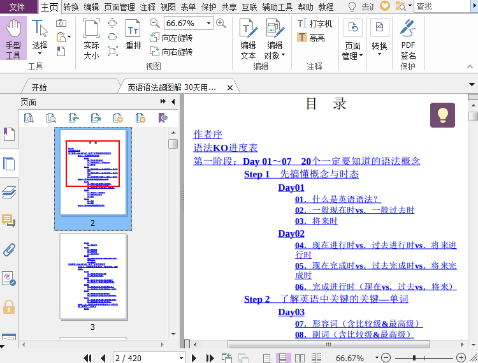Click the Reflow (重排) button
The image size is (478, 363).
(133, 34)
